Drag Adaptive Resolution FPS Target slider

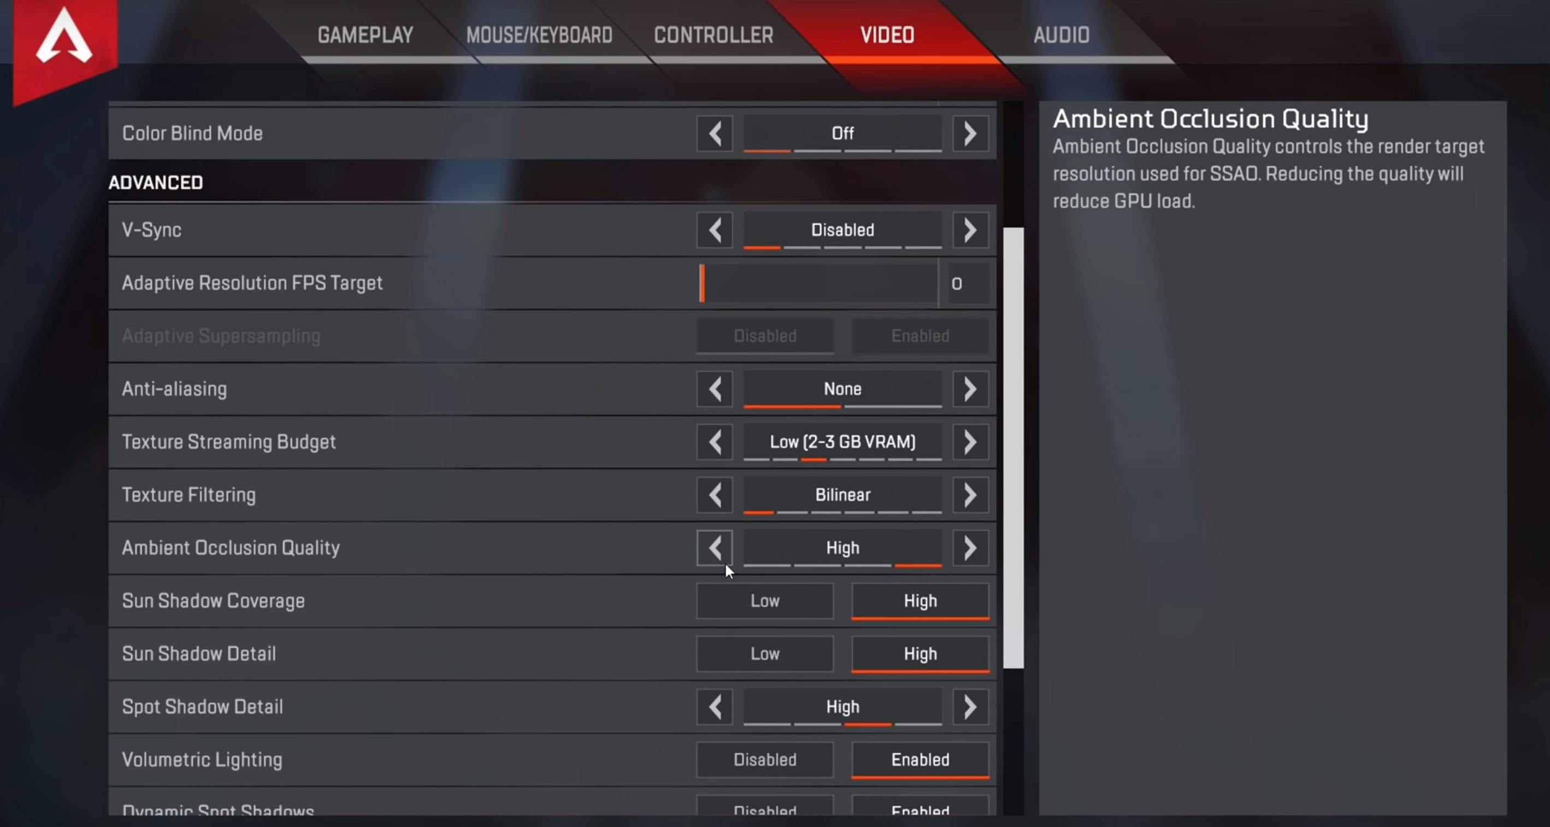tap(701, 282)
